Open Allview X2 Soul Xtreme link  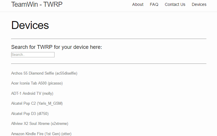coord(40,124)
